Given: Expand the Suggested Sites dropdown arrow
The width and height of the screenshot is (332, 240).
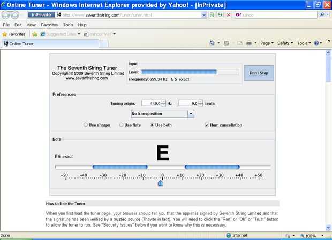Looking at the screenshot, I should (79, 34).
